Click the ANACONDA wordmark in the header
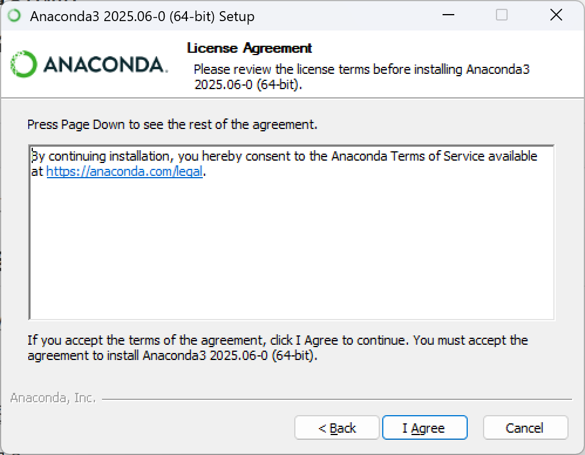This screenshot has width=585, height=455. (106, 64)
